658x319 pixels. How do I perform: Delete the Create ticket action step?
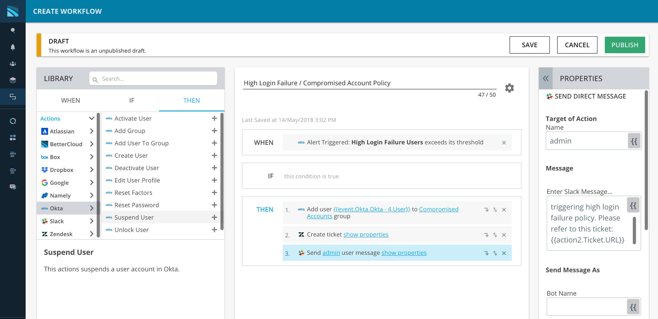(x=504, y=235)
